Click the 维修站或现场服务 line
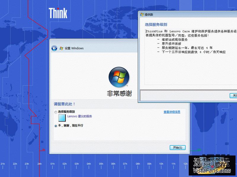The image size is (237, 177). click(174, 40)
